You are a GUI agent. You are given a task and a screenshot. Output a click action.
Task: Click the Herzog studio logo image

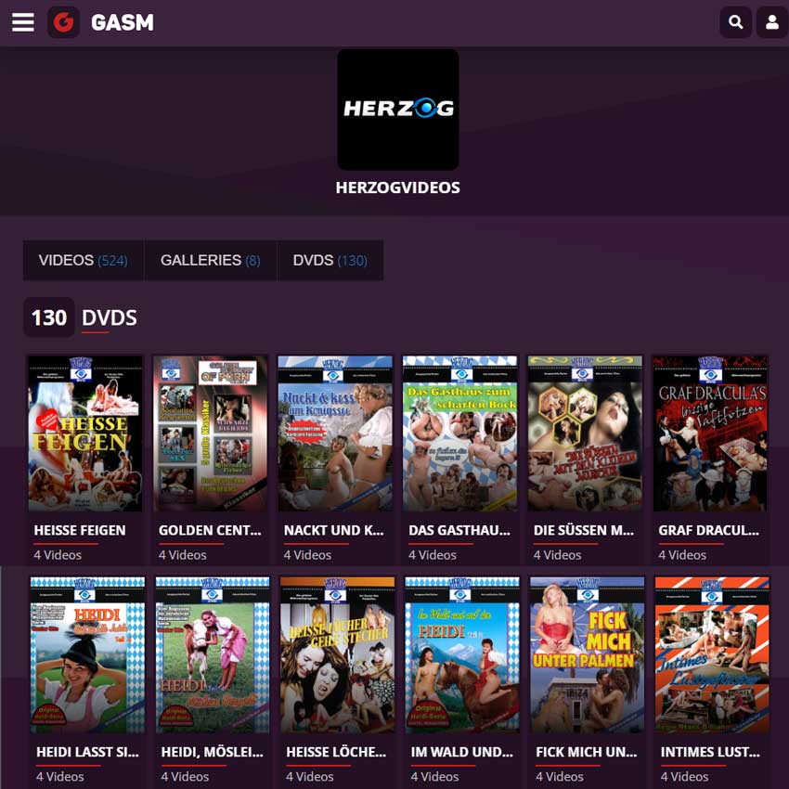point(398,110)
